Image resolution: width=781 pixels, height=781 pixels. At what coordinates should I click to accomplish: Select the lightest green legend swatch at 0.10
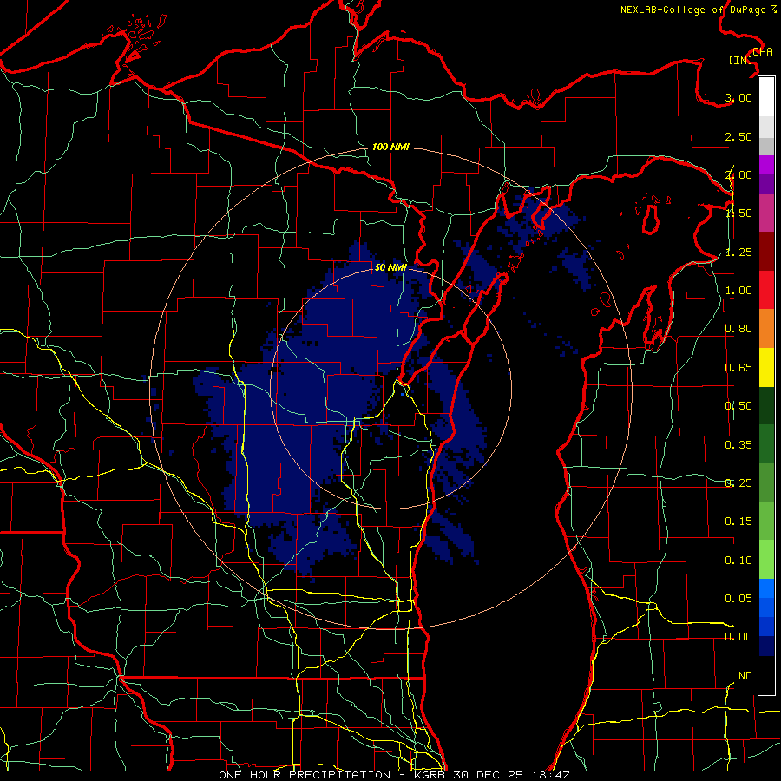(766, 560)
